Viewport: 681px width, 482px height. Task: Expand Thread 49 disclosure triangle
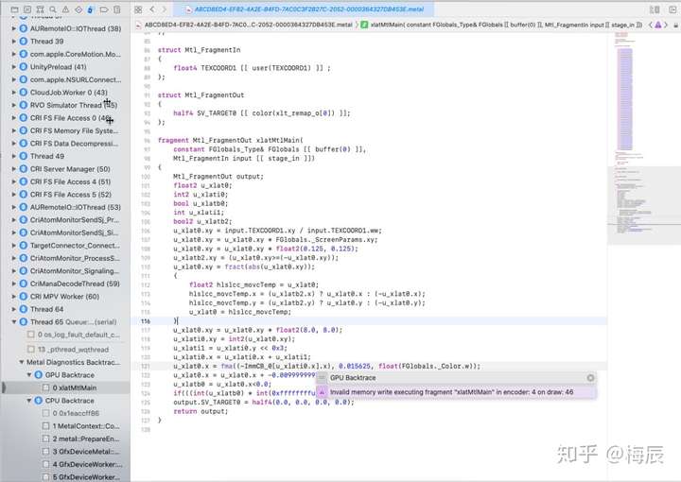click(x=14, y=156)
